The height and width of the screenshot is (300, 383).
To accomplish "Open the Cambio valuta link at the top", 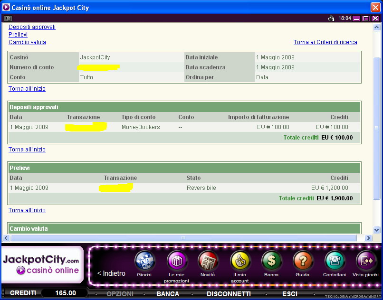I will [x=27, y=42].
